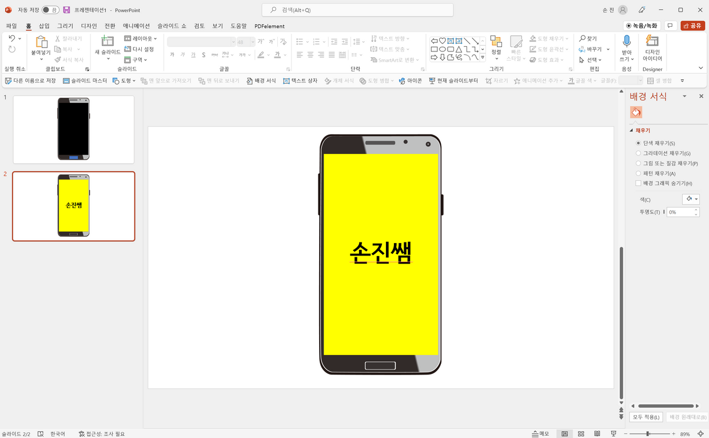Click the Dictate (받아쓰기) microphone icon
Image resolution: width=709 pixels, height=438 pixels.
627,41
